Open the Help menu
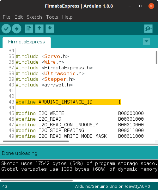 pyautogui.click(x=67, y=17)
